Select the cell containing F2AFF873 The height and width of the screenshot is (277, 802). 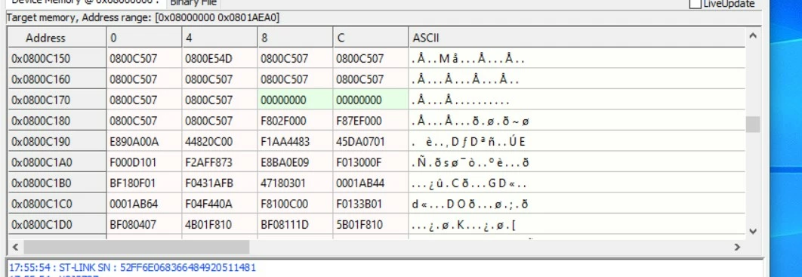click(x=220, y=162)
